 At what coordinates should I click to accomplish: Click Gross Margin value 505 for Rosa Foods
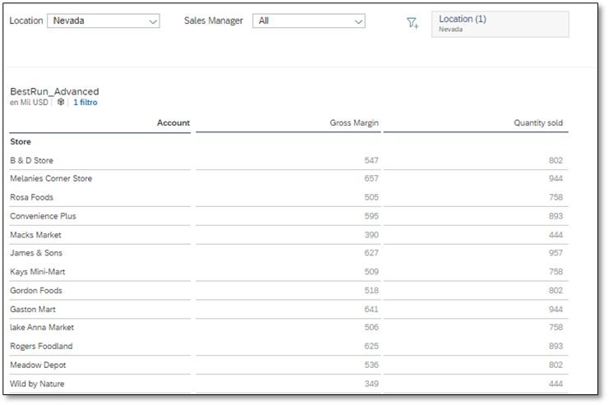click(371, 197)
